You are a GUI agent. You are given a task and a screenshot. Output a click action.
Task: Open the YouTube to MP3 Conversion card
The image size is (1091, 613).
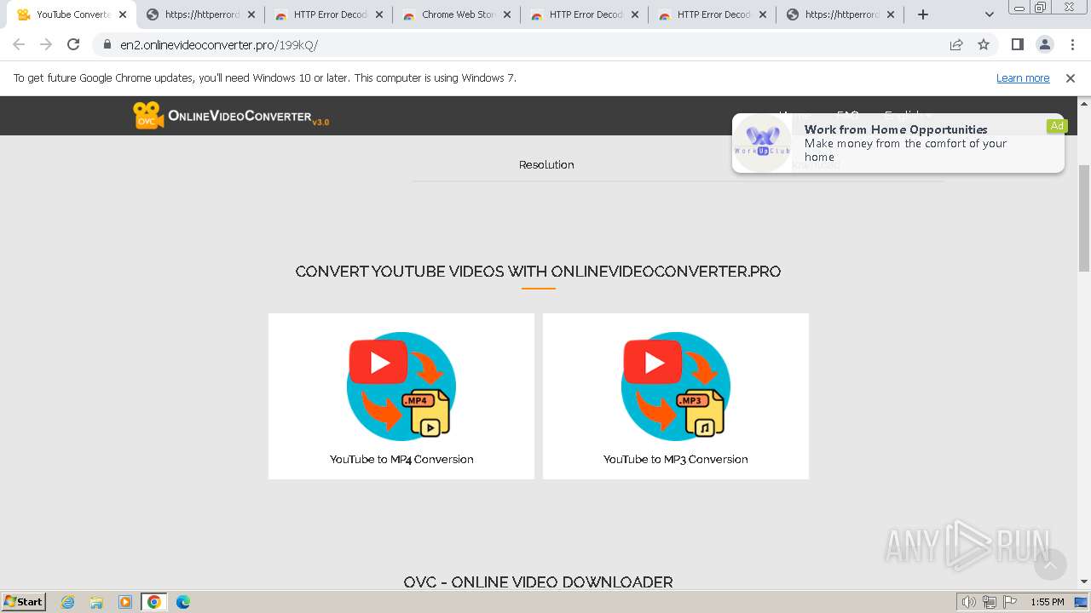tap(676, 396)
